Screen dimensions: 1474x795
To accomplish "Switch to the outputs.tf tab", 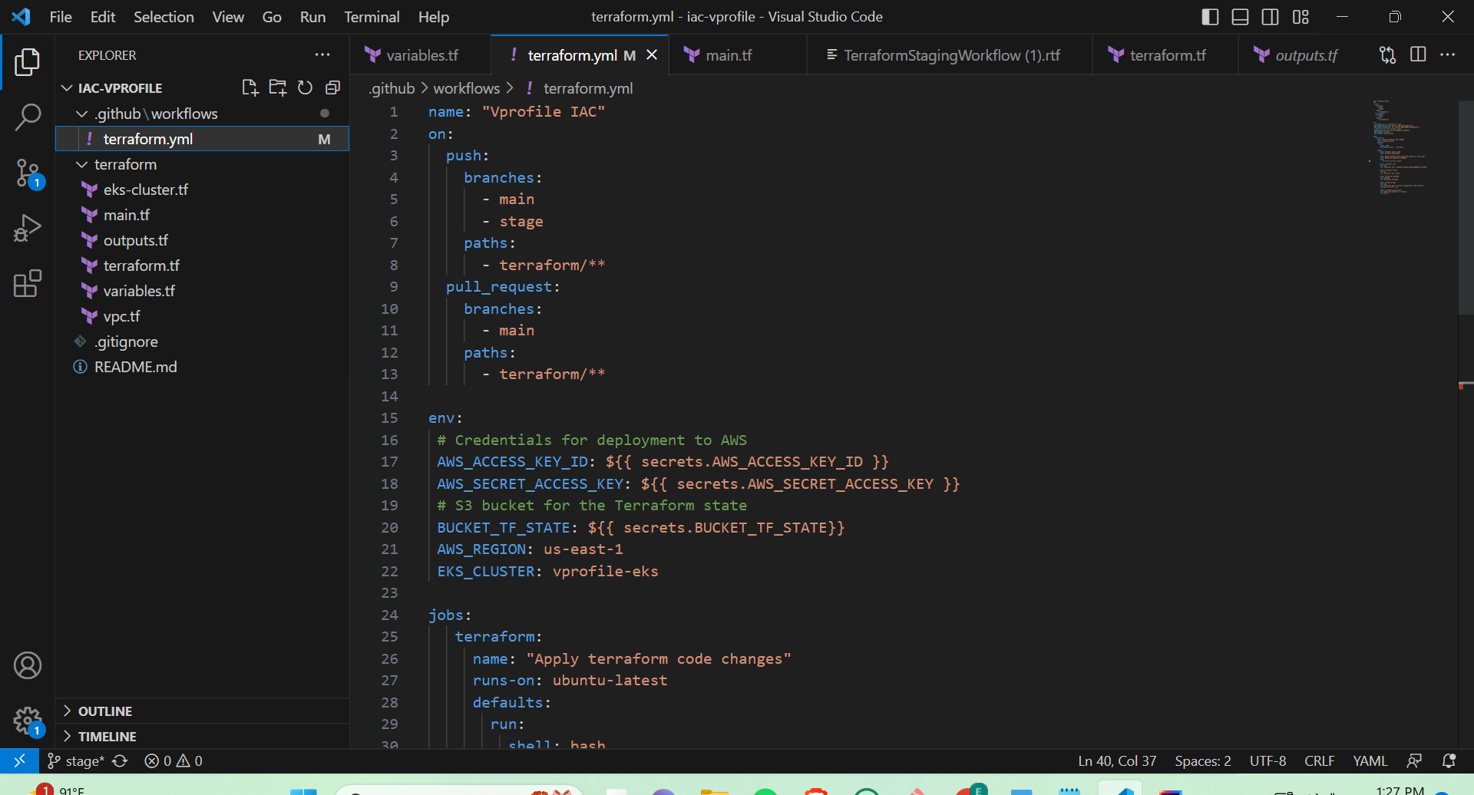I will point(1305,55).
